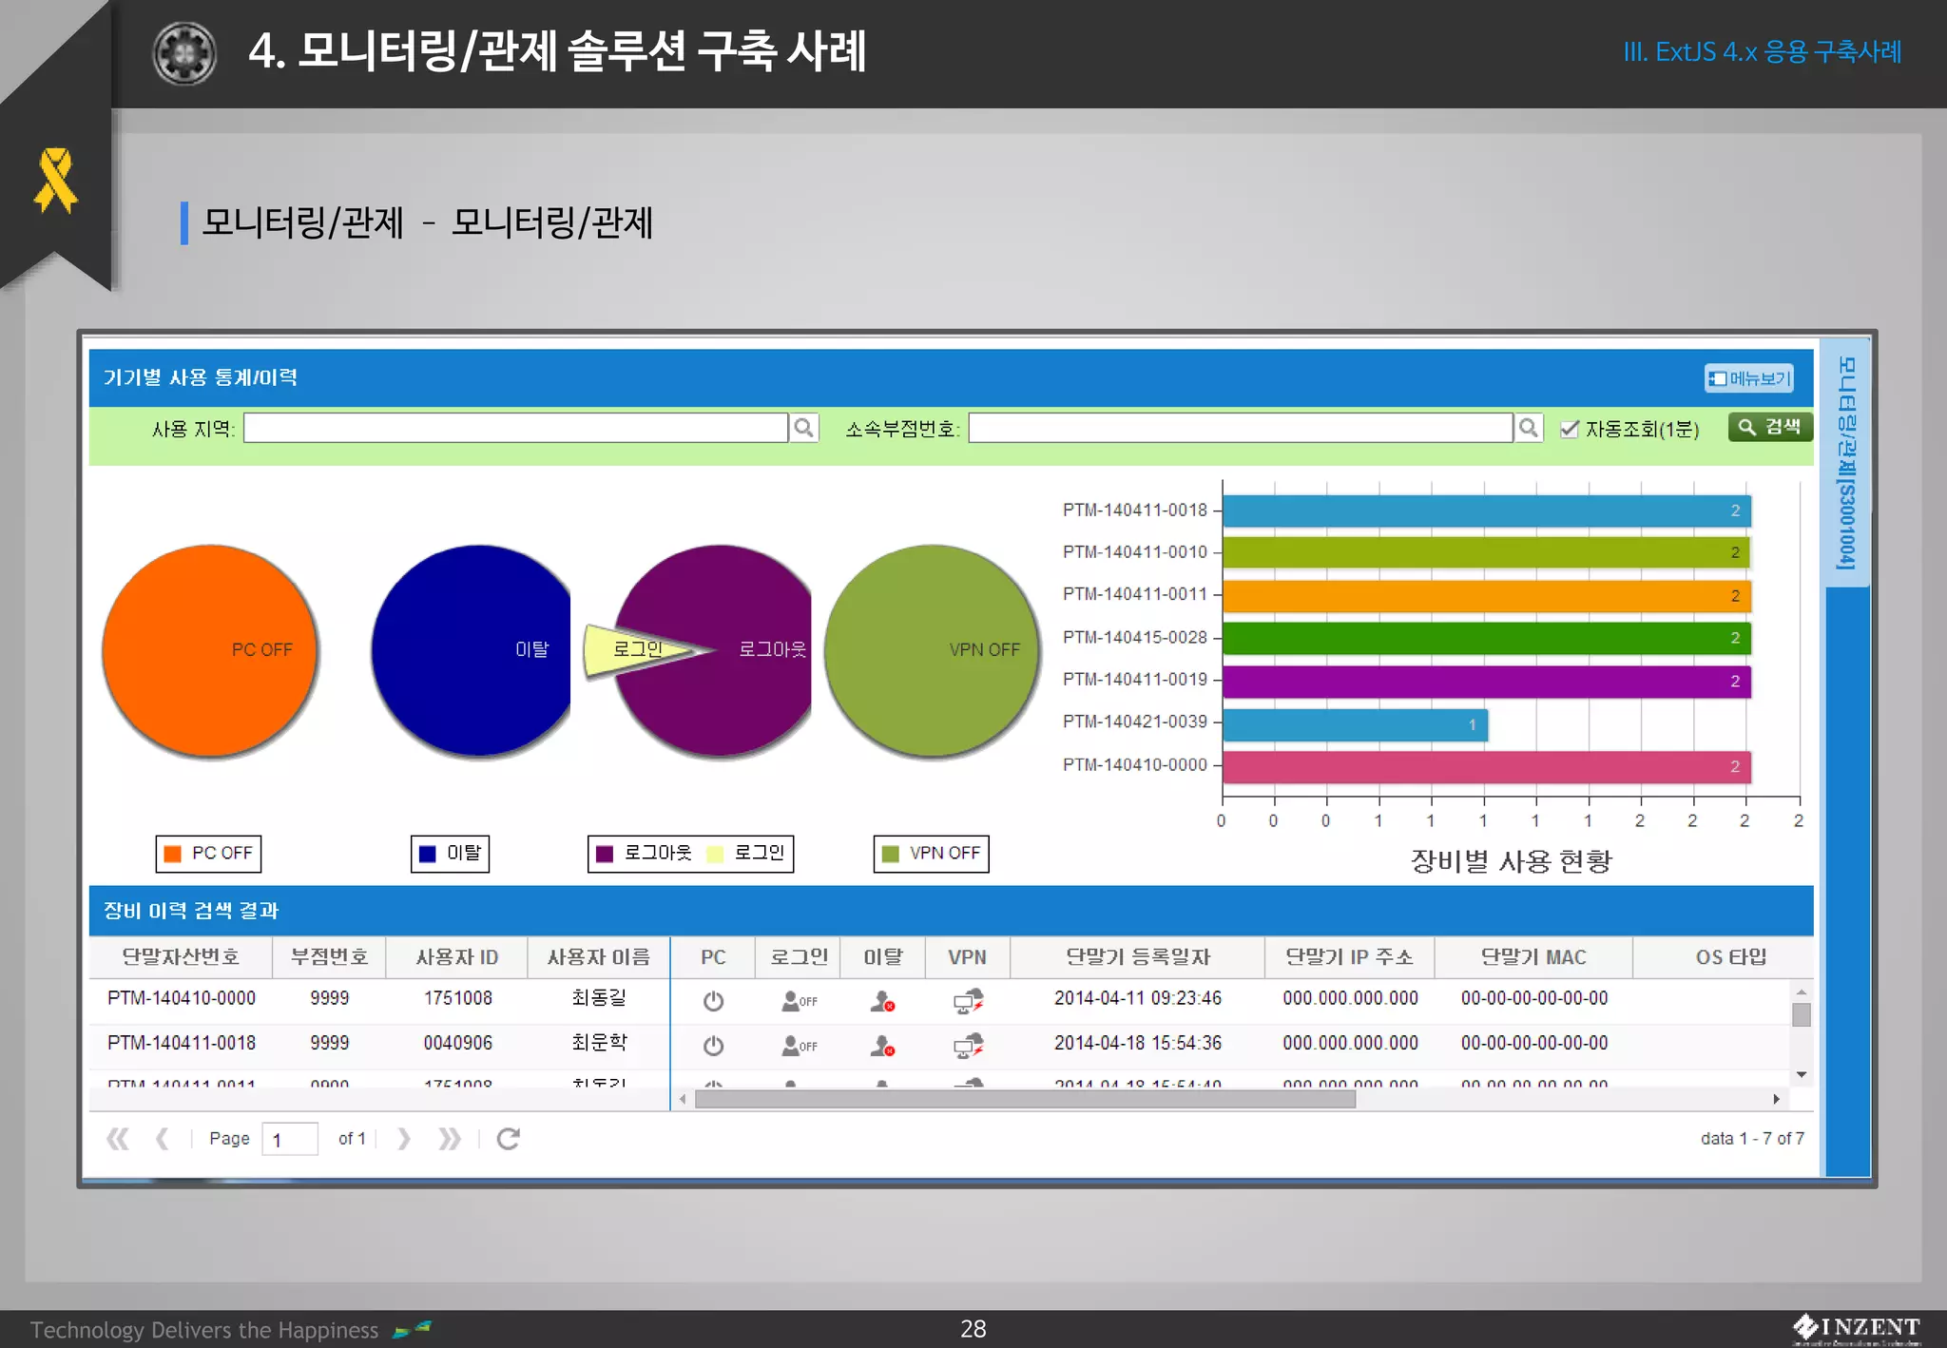The width and height of the screenshot is (1947, 1348).
Task: Click login OFF icon in PTM-140410-0000 row
Action: point(799,1001)
